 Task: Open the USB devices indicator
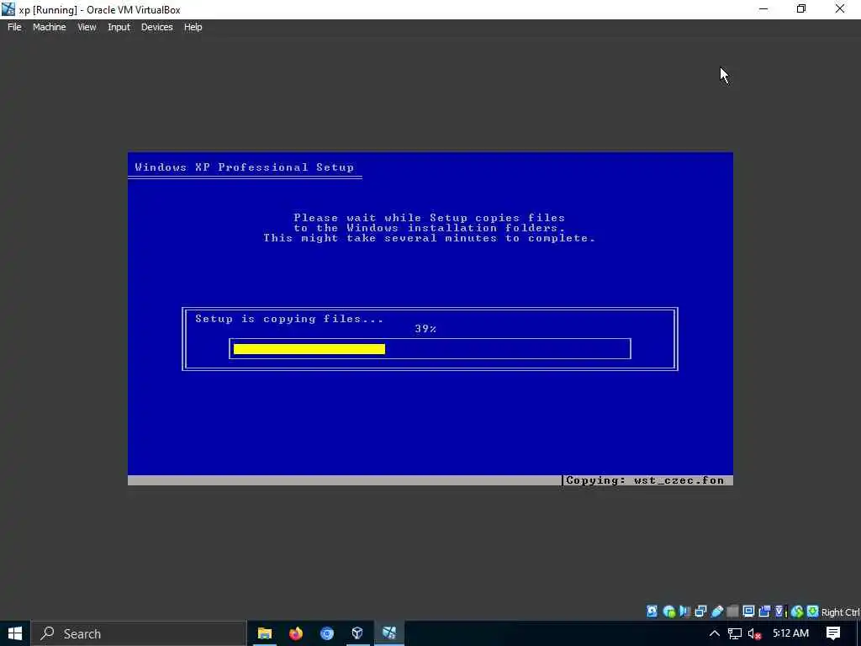717,612
